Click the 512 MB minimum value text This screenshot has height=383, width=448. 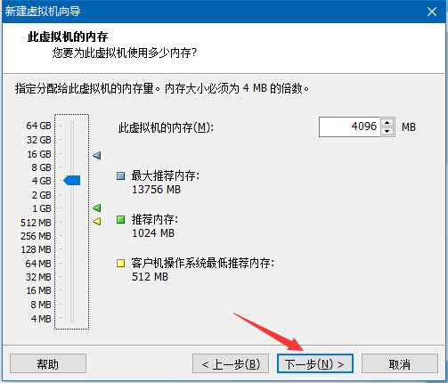(x=150, y=277)
